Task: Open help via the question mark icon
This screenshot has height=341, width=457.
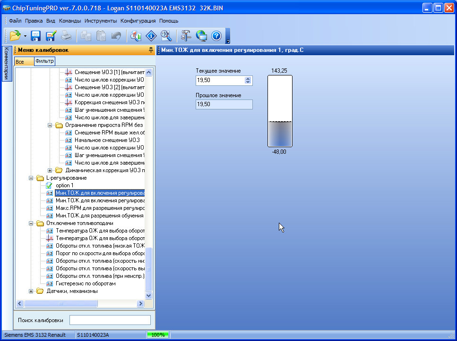Action: (x=216, y=35)
